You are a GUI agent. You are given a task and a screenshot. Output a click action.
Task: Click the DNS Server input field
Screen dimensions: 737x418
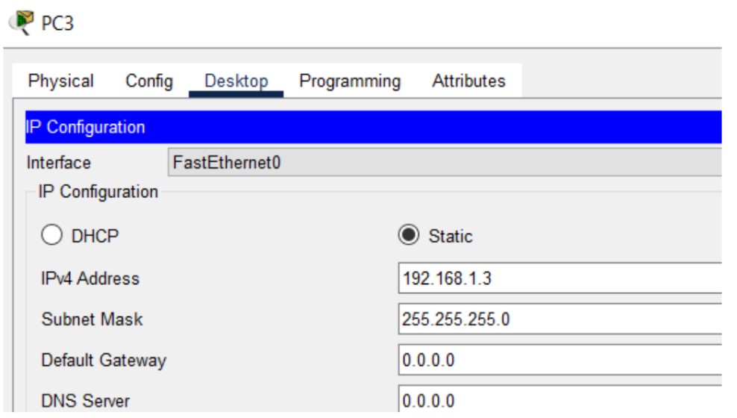pyautogui.click(x=559, y=399)
